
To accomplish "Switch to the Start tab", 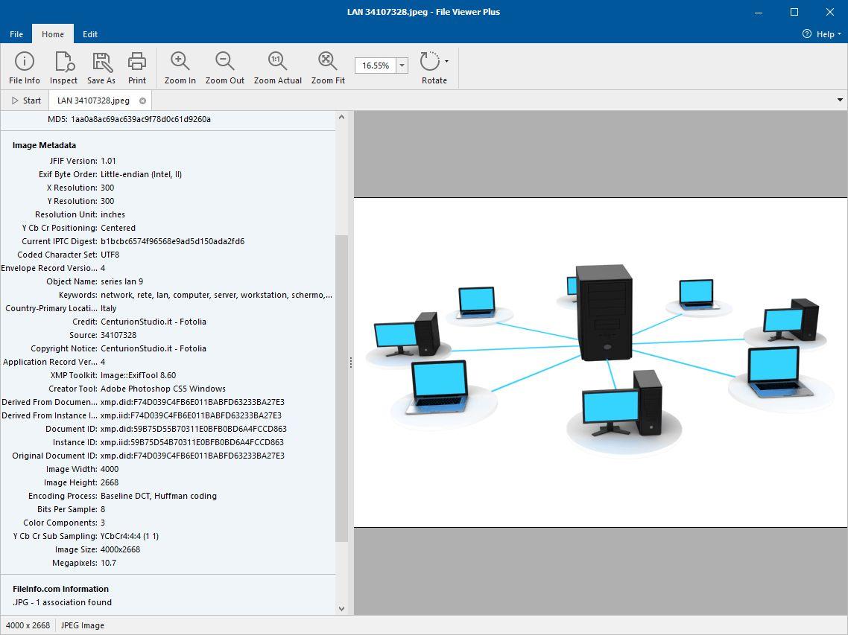I will (x=26, y=100).
